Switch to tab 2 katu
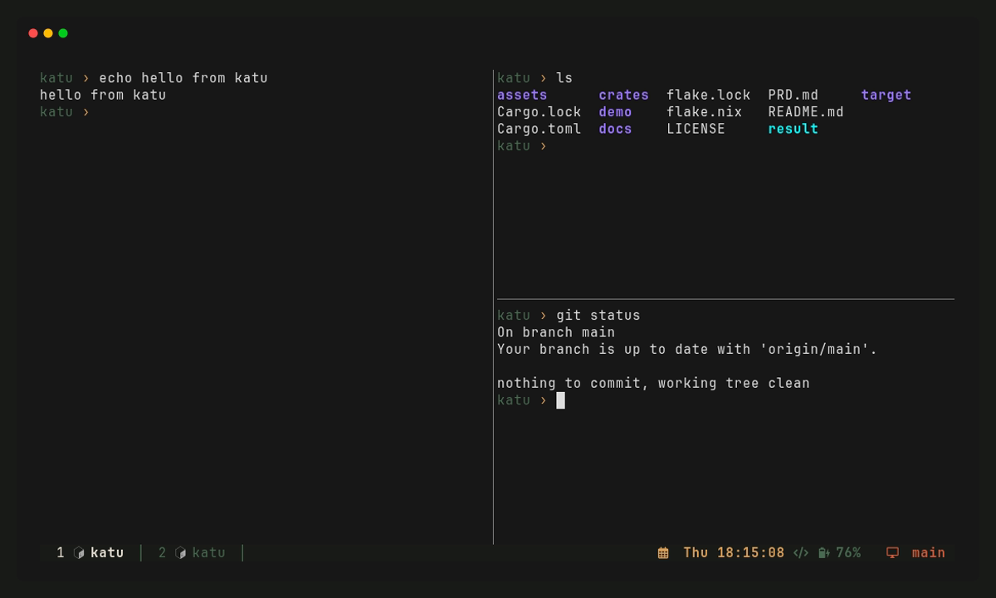 tap(192, 553)
